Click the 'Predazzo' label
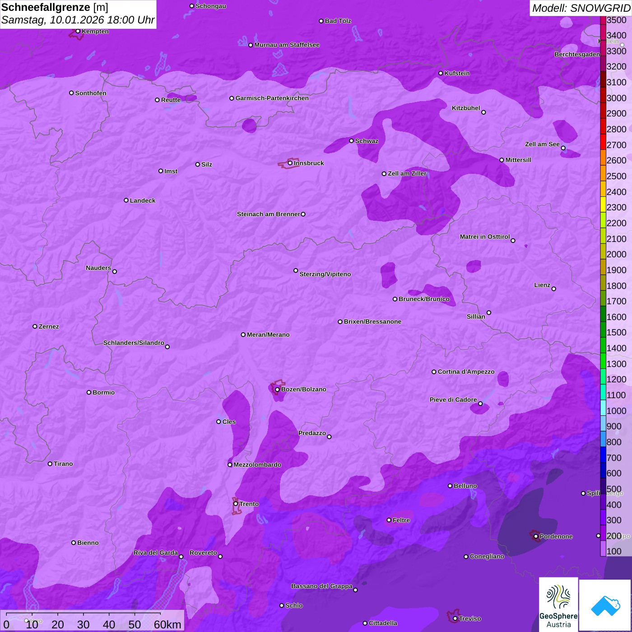The width and height of the screenshot is (632, 632). pyautogui.click(x=312, y=433)
